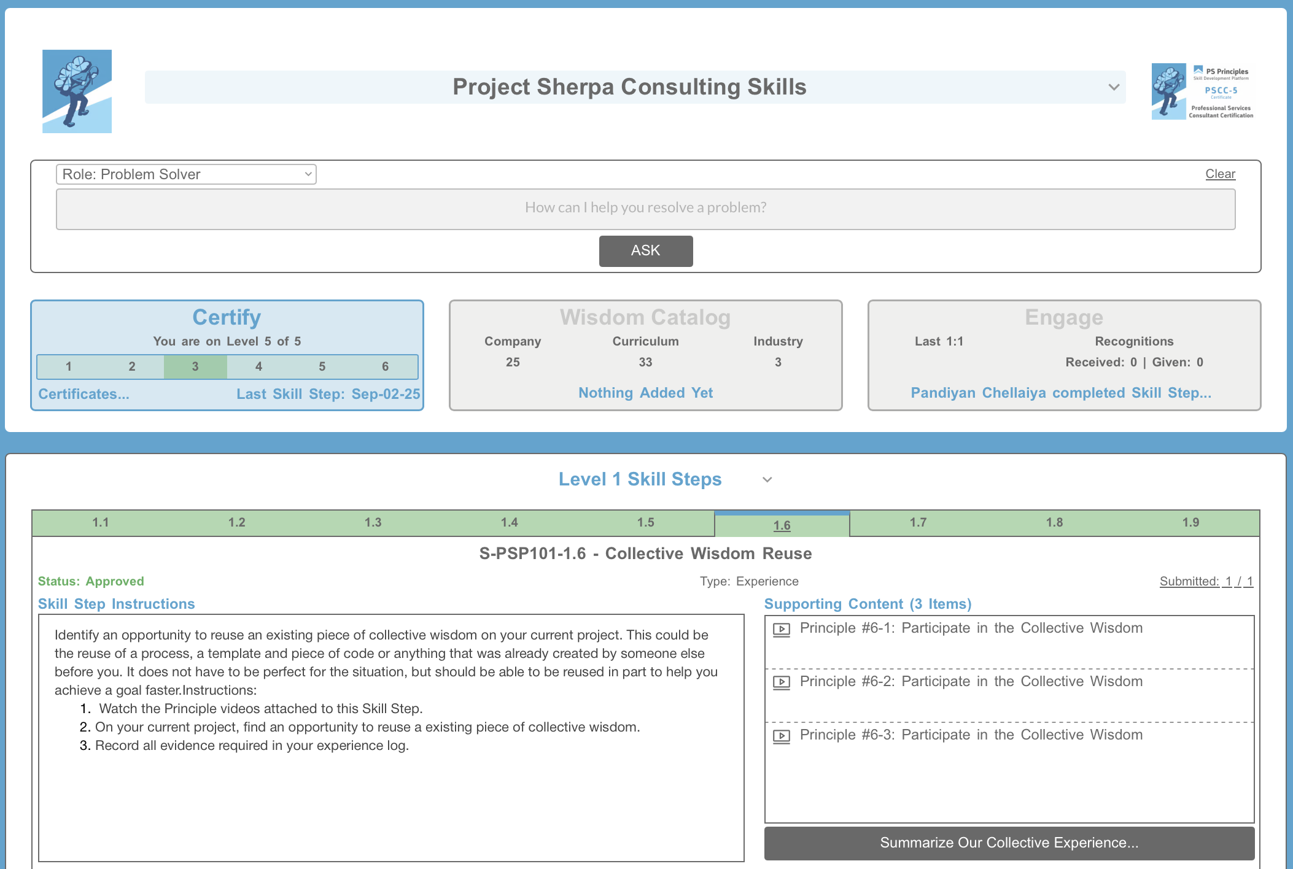Viewport: 1293px width, 869px height.
Task: Open video icon for Principle #6-3
Action: [x=781, y=736]
